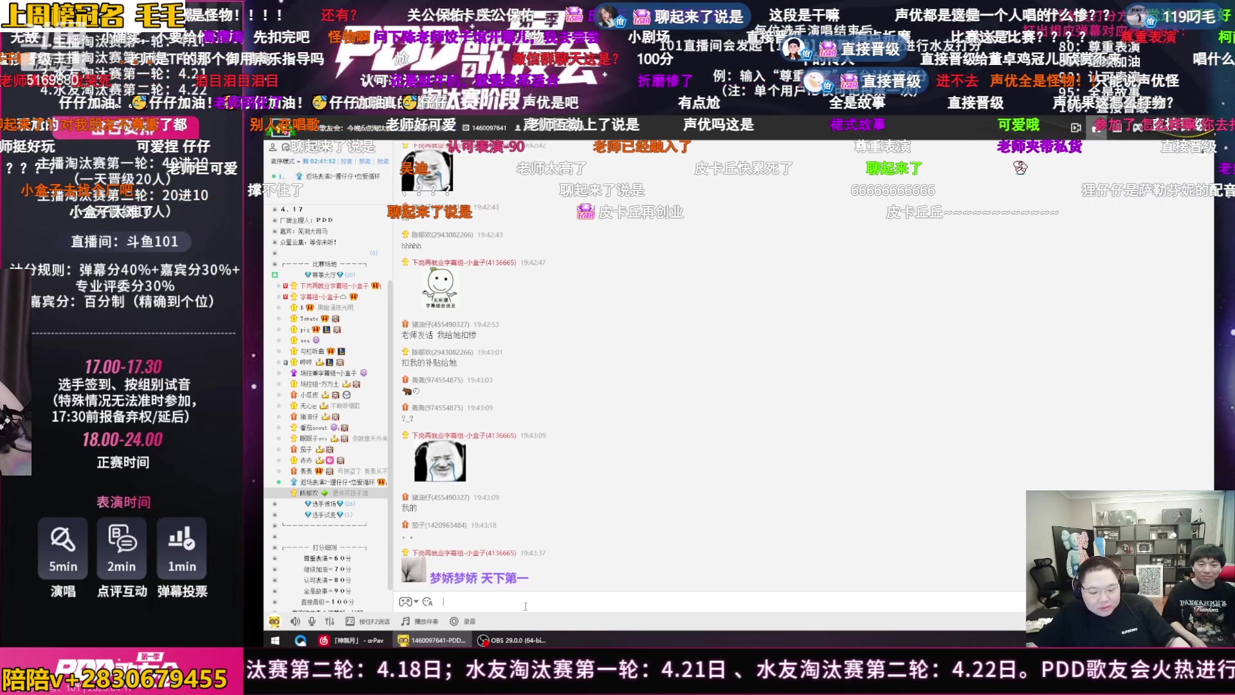Select 厂牌主理人: PDD channel row

[x=307, y=220]
